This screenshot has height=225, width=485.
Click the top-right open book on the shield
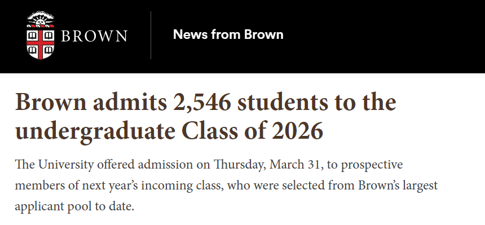pyautogui.click(x=48, y=36)
